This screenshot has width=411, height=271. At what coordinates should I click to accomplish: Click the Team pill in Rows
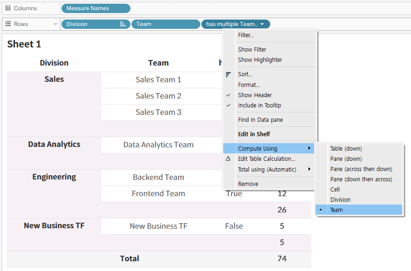pyautogui.click(x=165, y=24)
